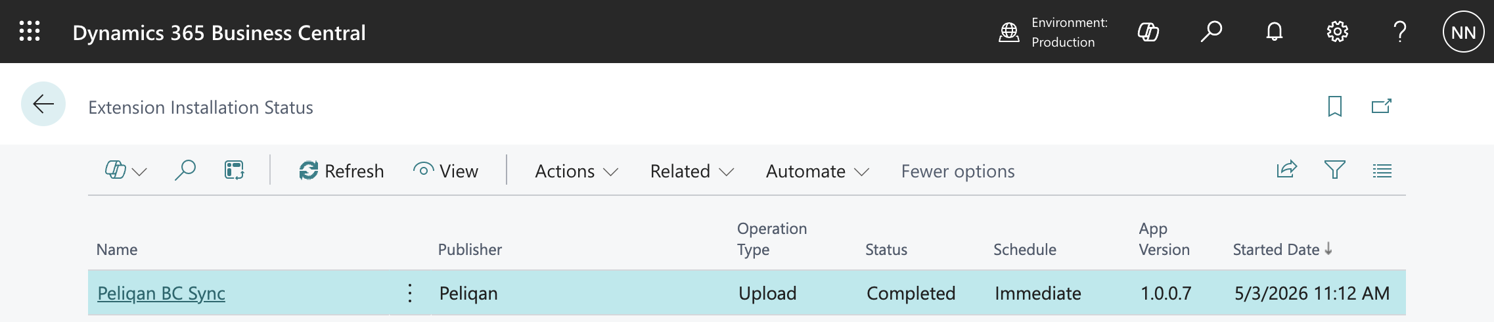Image resolution: width=1494 pixels, height=322 pixels.
Task: Go back with the arrow button
Action: pyautogui.click(x=43, y=104)
